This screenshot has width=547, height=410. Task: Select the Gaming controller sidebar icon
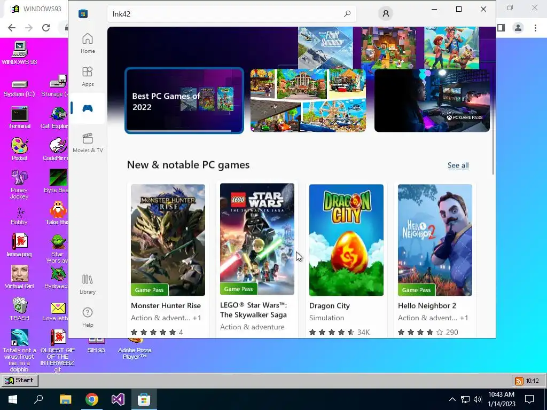click(x=88, y=108)
